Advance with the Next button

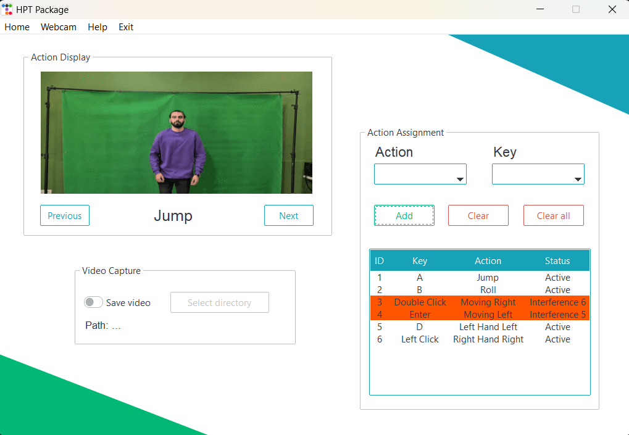tap(288, 215)
